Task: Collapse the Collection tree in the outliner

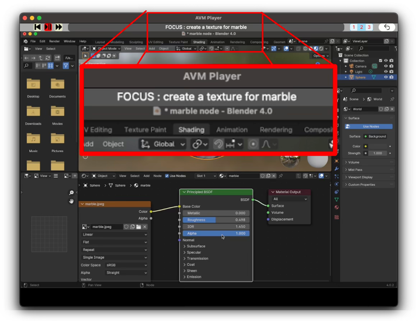Action: (x=341, y=61)
